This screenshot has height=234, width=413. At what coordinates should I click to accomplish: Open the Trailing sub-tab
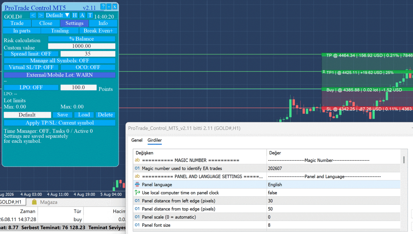(60, 31)
